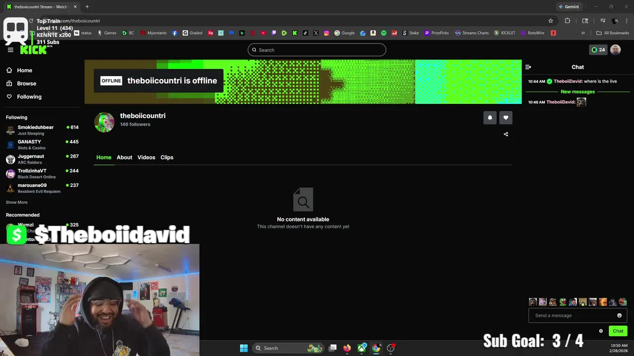Click theboiicountri channel name
This screenshot has width=634, height=356.
[143, 116]
